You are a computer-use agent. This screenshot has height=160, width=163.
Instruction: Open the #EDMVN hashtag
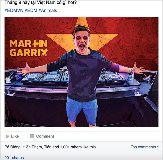14,10
